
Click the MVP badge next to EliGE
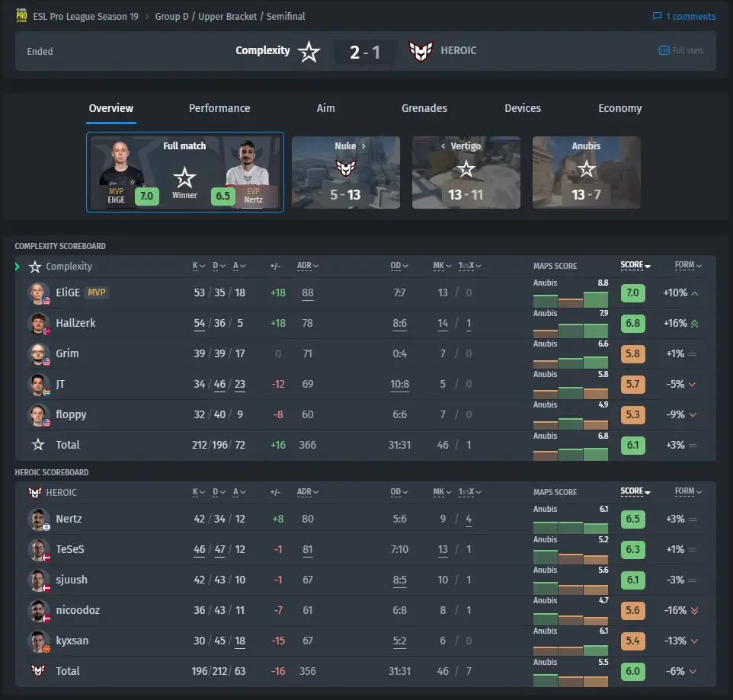pyautogui.click(x=97, y=292)
